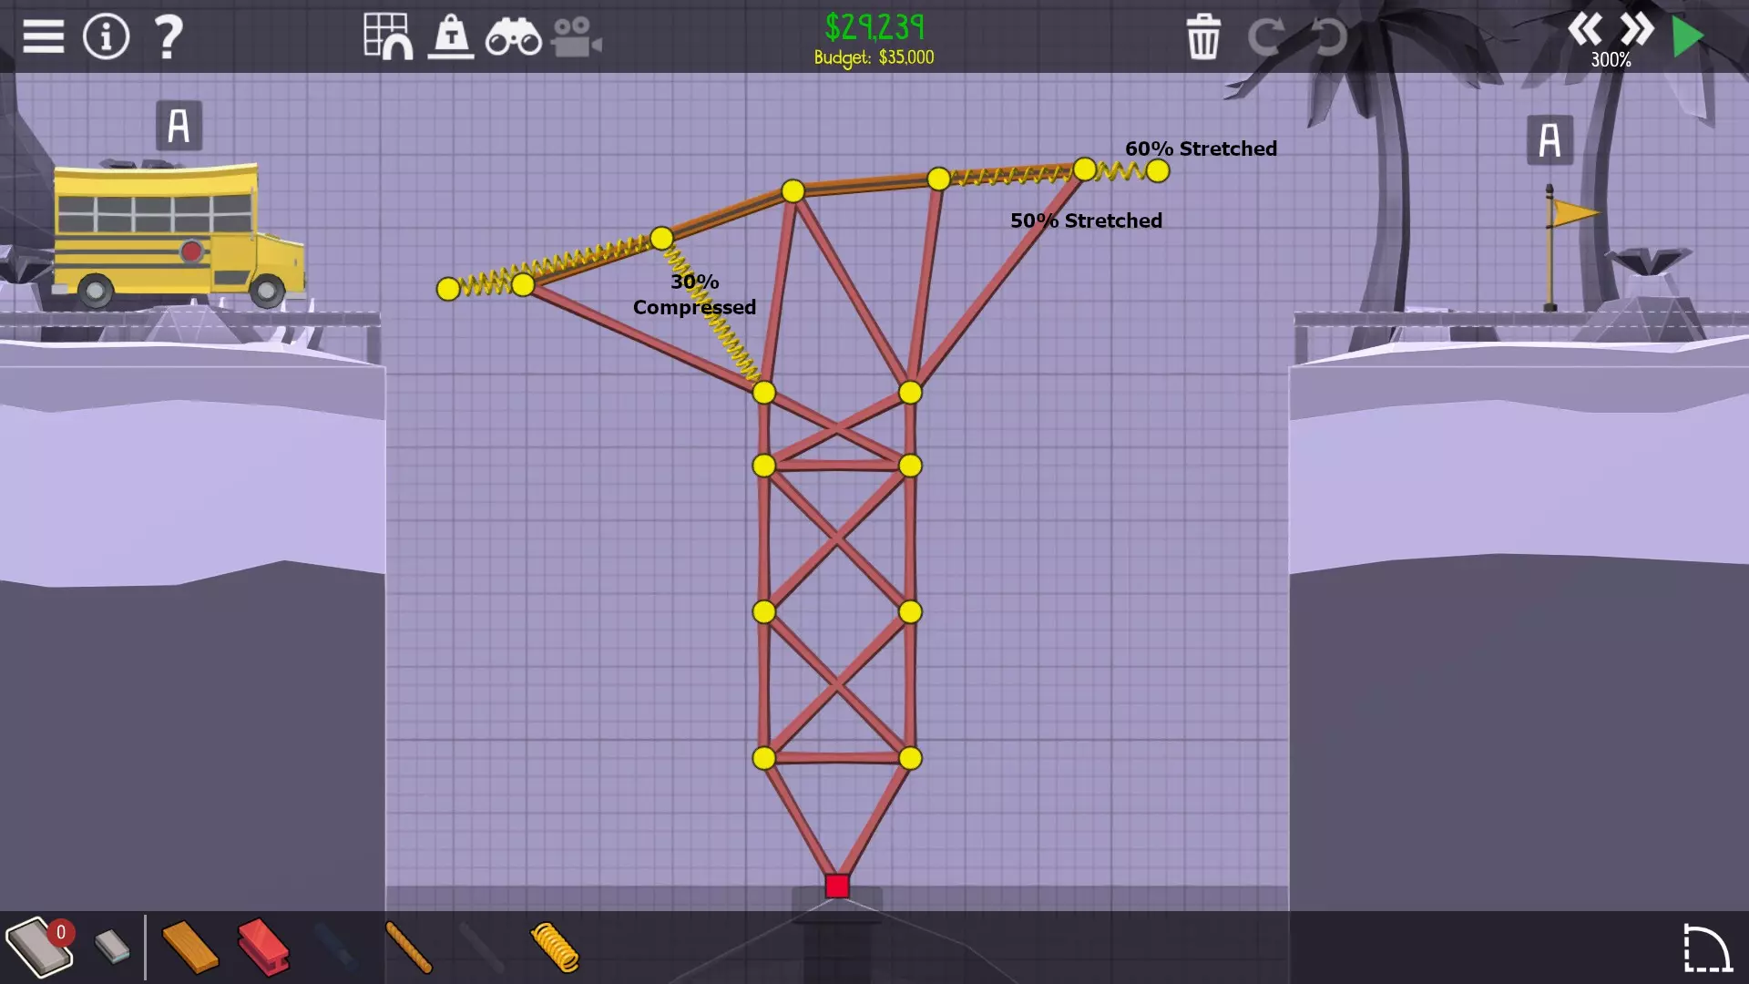Open the level info panel

click(x=106, y=37)
